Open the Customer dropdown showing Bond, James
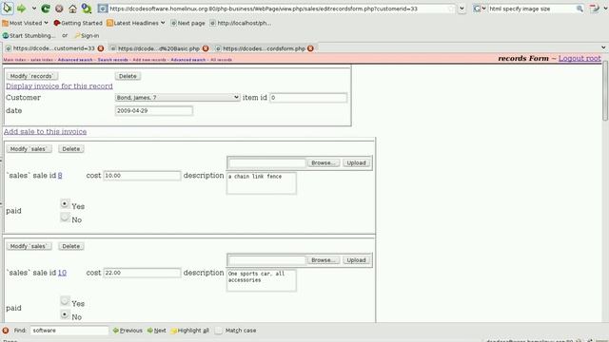The width and height of the screenshot is (609, 342). [x=178, y=97]
